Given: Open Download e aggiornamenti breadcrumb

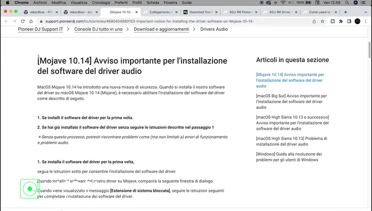Looking at the screenshot, I should (x=161, y=29).
